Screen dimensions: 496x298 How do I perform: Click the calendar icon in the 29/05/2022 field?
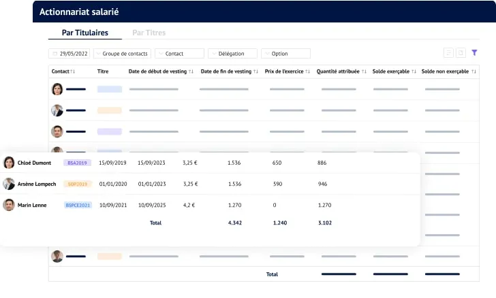[55, 54]
